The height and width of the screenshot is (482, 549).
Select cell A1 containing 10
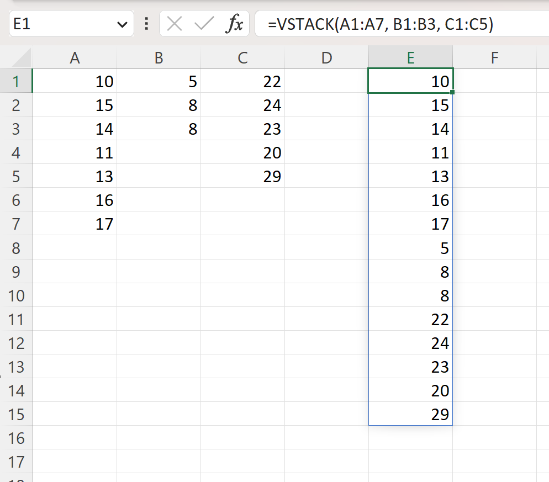pyautogui.click(x=75, y=81)
